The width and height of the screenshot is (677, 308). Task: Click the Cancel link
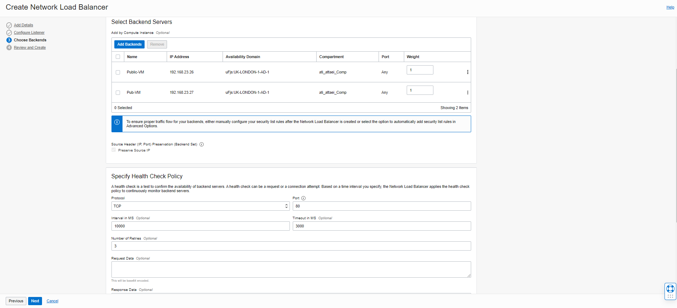(52, 301)
